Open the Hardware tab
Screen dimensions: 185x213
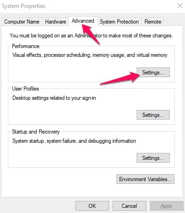pyautogui.click(x=55, y=22)
